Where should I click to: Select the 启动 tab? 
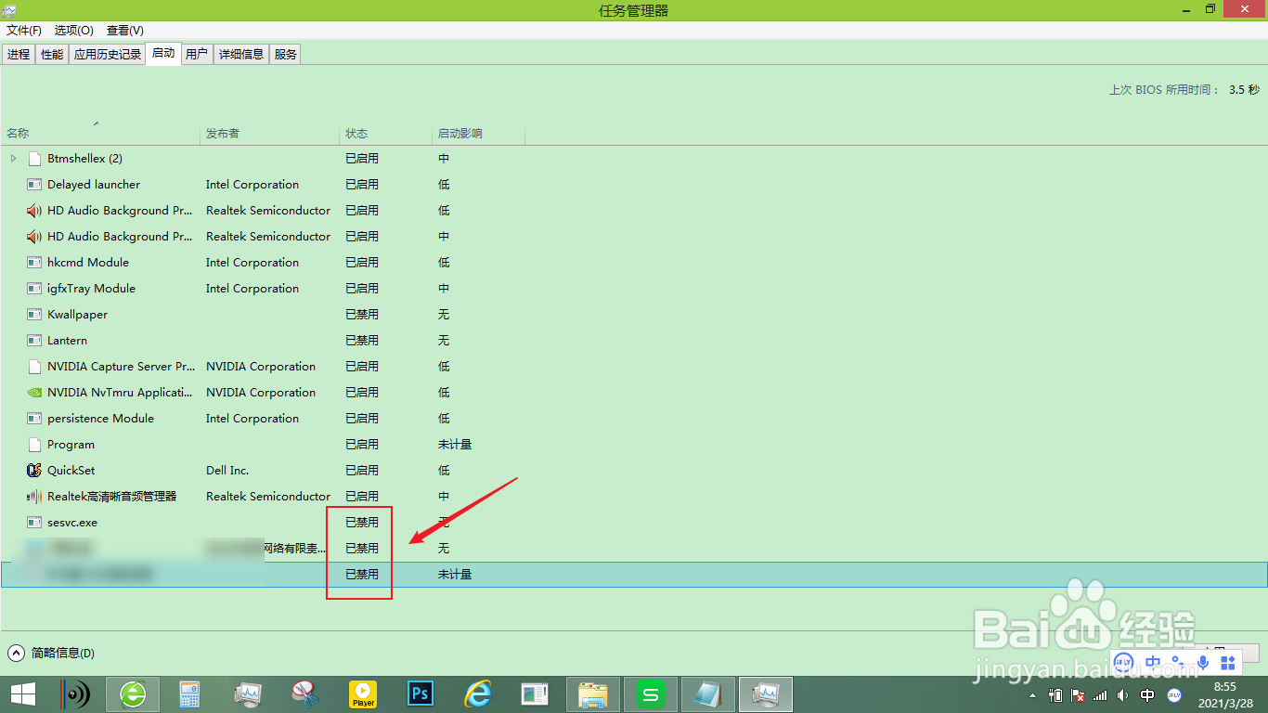tap(163, 53)
